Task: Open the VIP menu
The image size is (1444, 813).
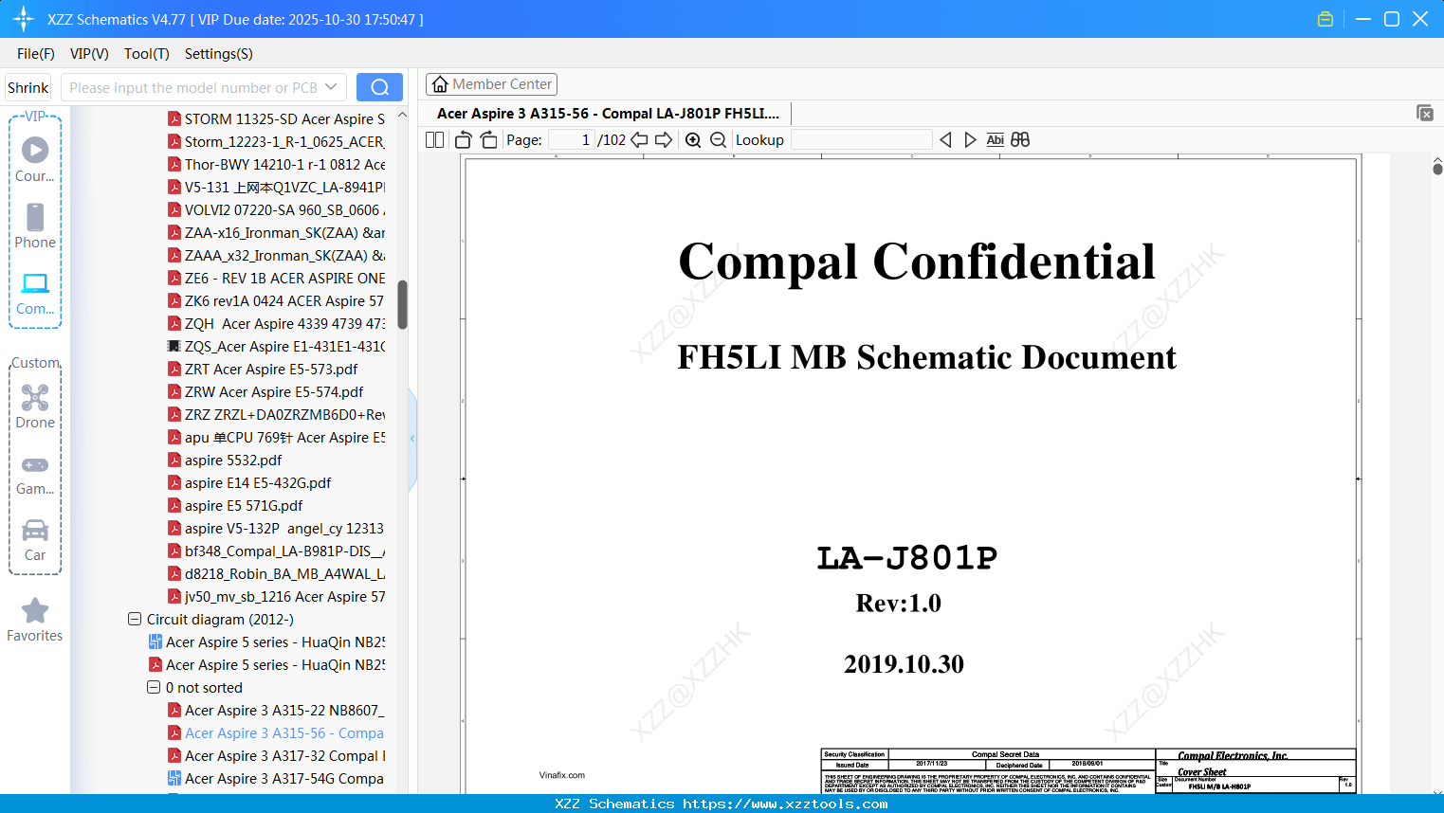Action: 89,54
